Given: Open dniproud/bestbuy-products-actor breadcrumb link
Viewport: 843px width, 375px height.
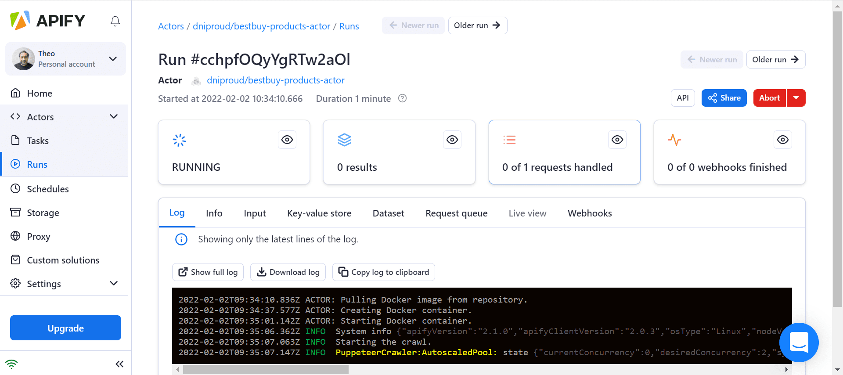Looking at the screenshot, I should pyautogui.click(x=261, y=26).
